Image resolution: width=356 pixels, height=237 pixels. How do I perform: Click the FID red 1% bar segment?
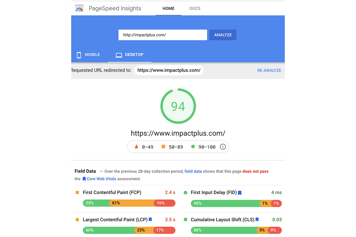276,203
